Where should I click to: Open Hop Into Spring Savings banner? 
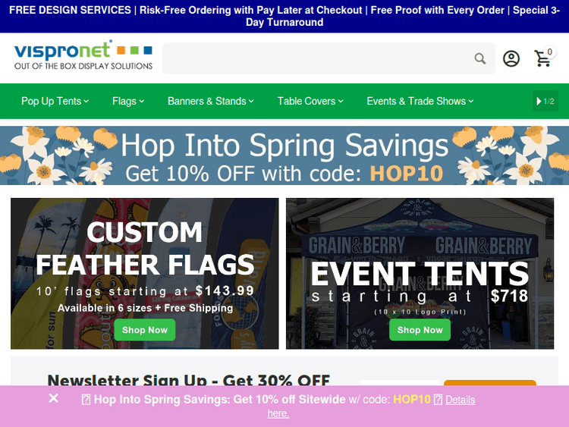coord(284,155)
